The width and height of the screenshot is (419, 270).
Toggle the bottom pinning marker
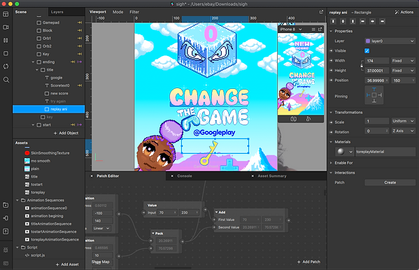374,101
